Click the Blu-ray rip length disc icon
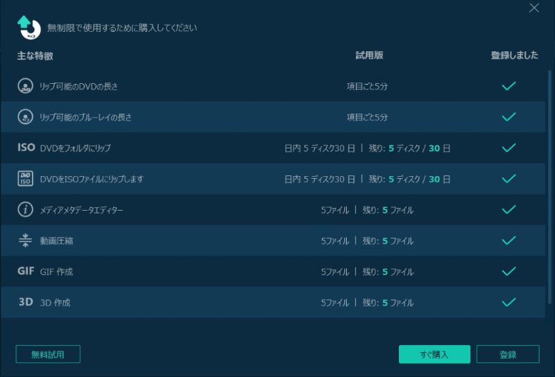This screenshot has width=555, height=377. pyautogui.click(x=25, y=117)
